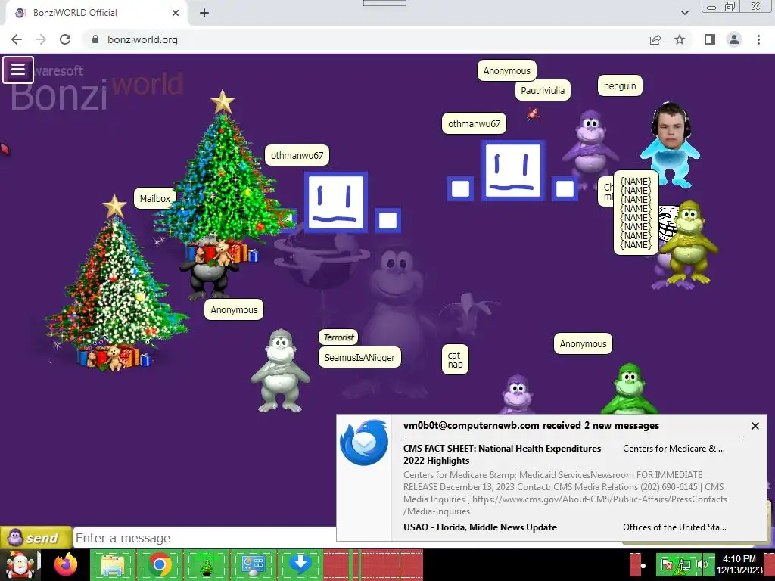Open the BonziWORLD hamburger menu

(x=18, y=70)
